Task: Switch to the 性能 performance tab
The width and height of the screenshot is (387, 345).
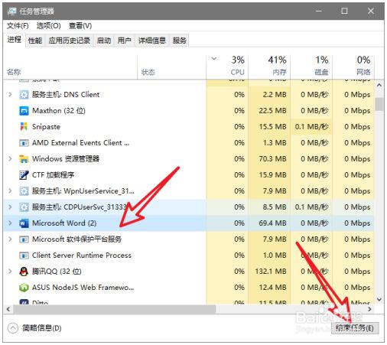Action: click(35, 41)
